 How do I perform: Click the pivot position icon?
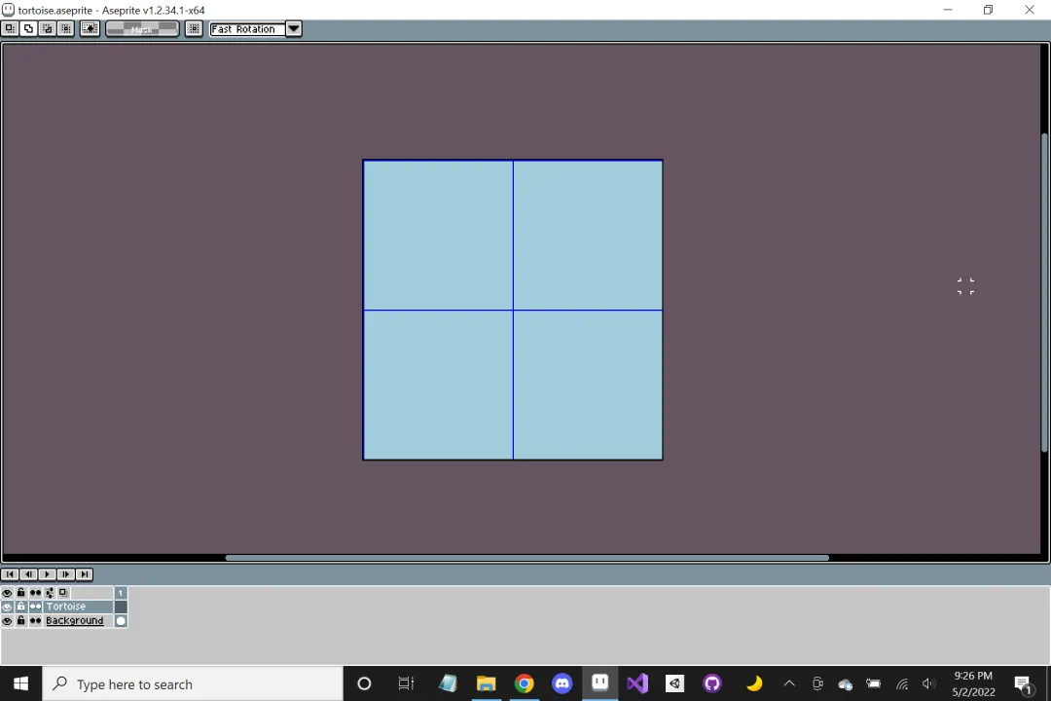coord(194,29)
